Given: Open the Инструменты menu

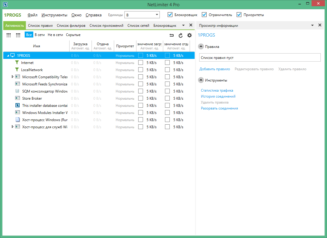Looking at the screenshot, I should [x=54, y=15].
